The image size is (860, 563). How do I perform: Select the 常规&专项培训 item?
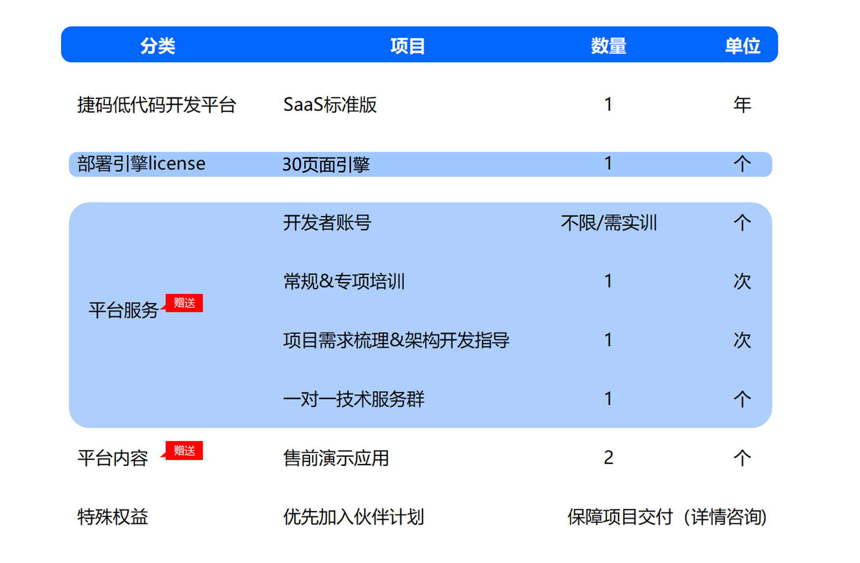coord(344,281)
